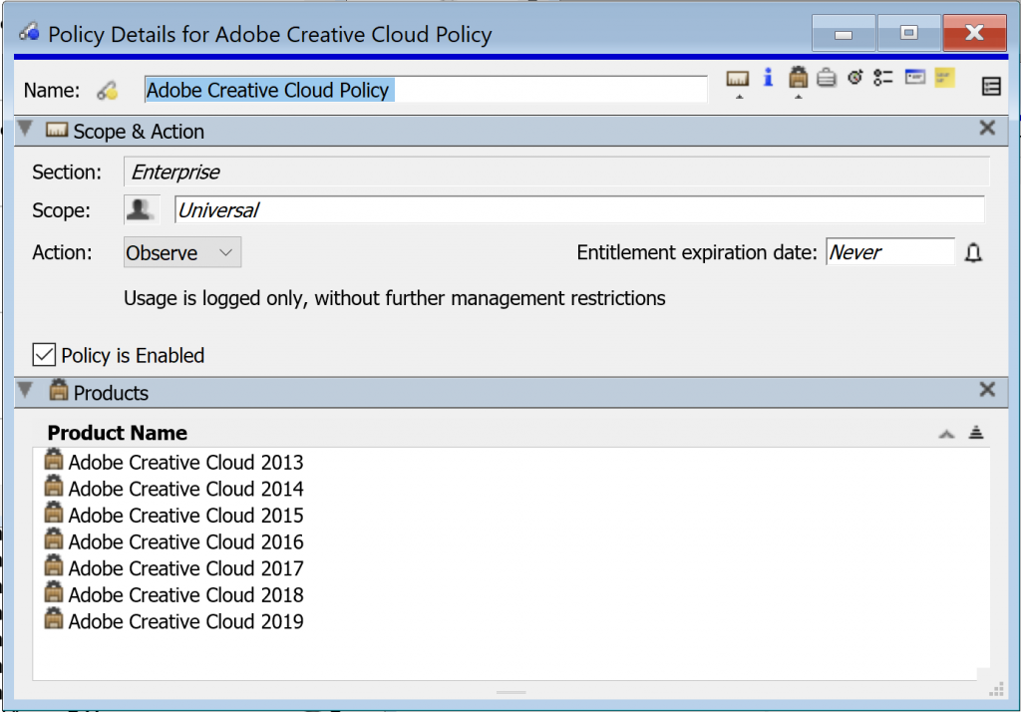Open the yellow sticky note pane icon
Screen dimensions: 1021x712
point(944,78)
